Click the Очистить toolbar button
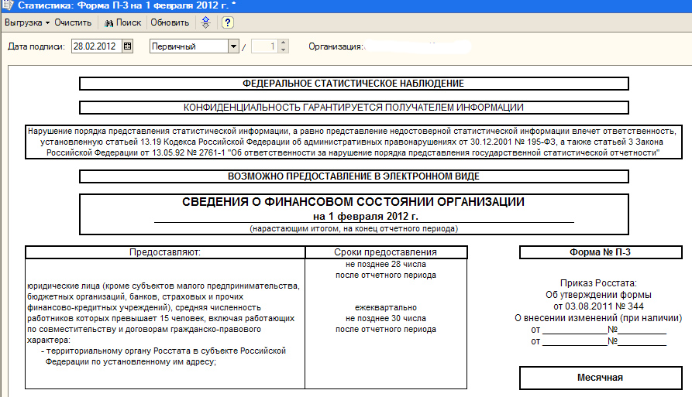 (73, 22)
